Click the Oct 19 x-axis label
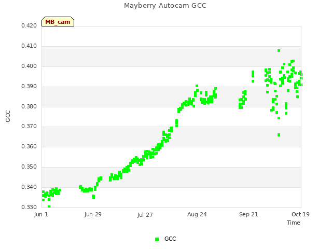 click(300, 214)
